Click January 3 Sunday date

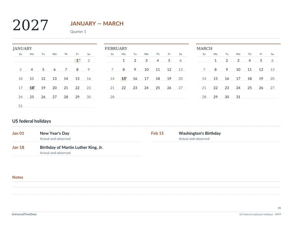click(x=20, y=69)
